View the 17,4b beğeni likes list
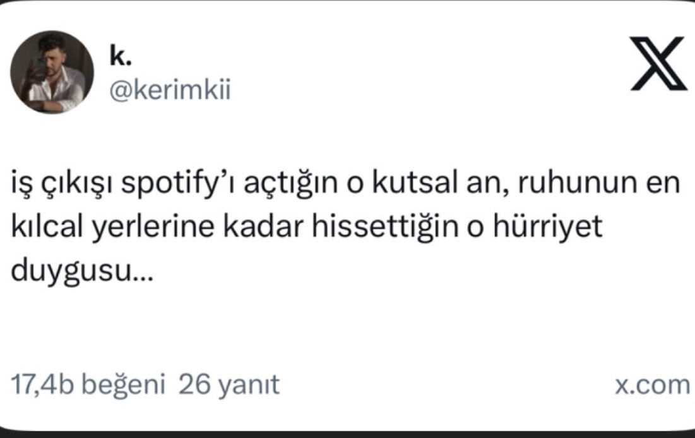Screen dimensions: 695x438 [x=88, y=384]
